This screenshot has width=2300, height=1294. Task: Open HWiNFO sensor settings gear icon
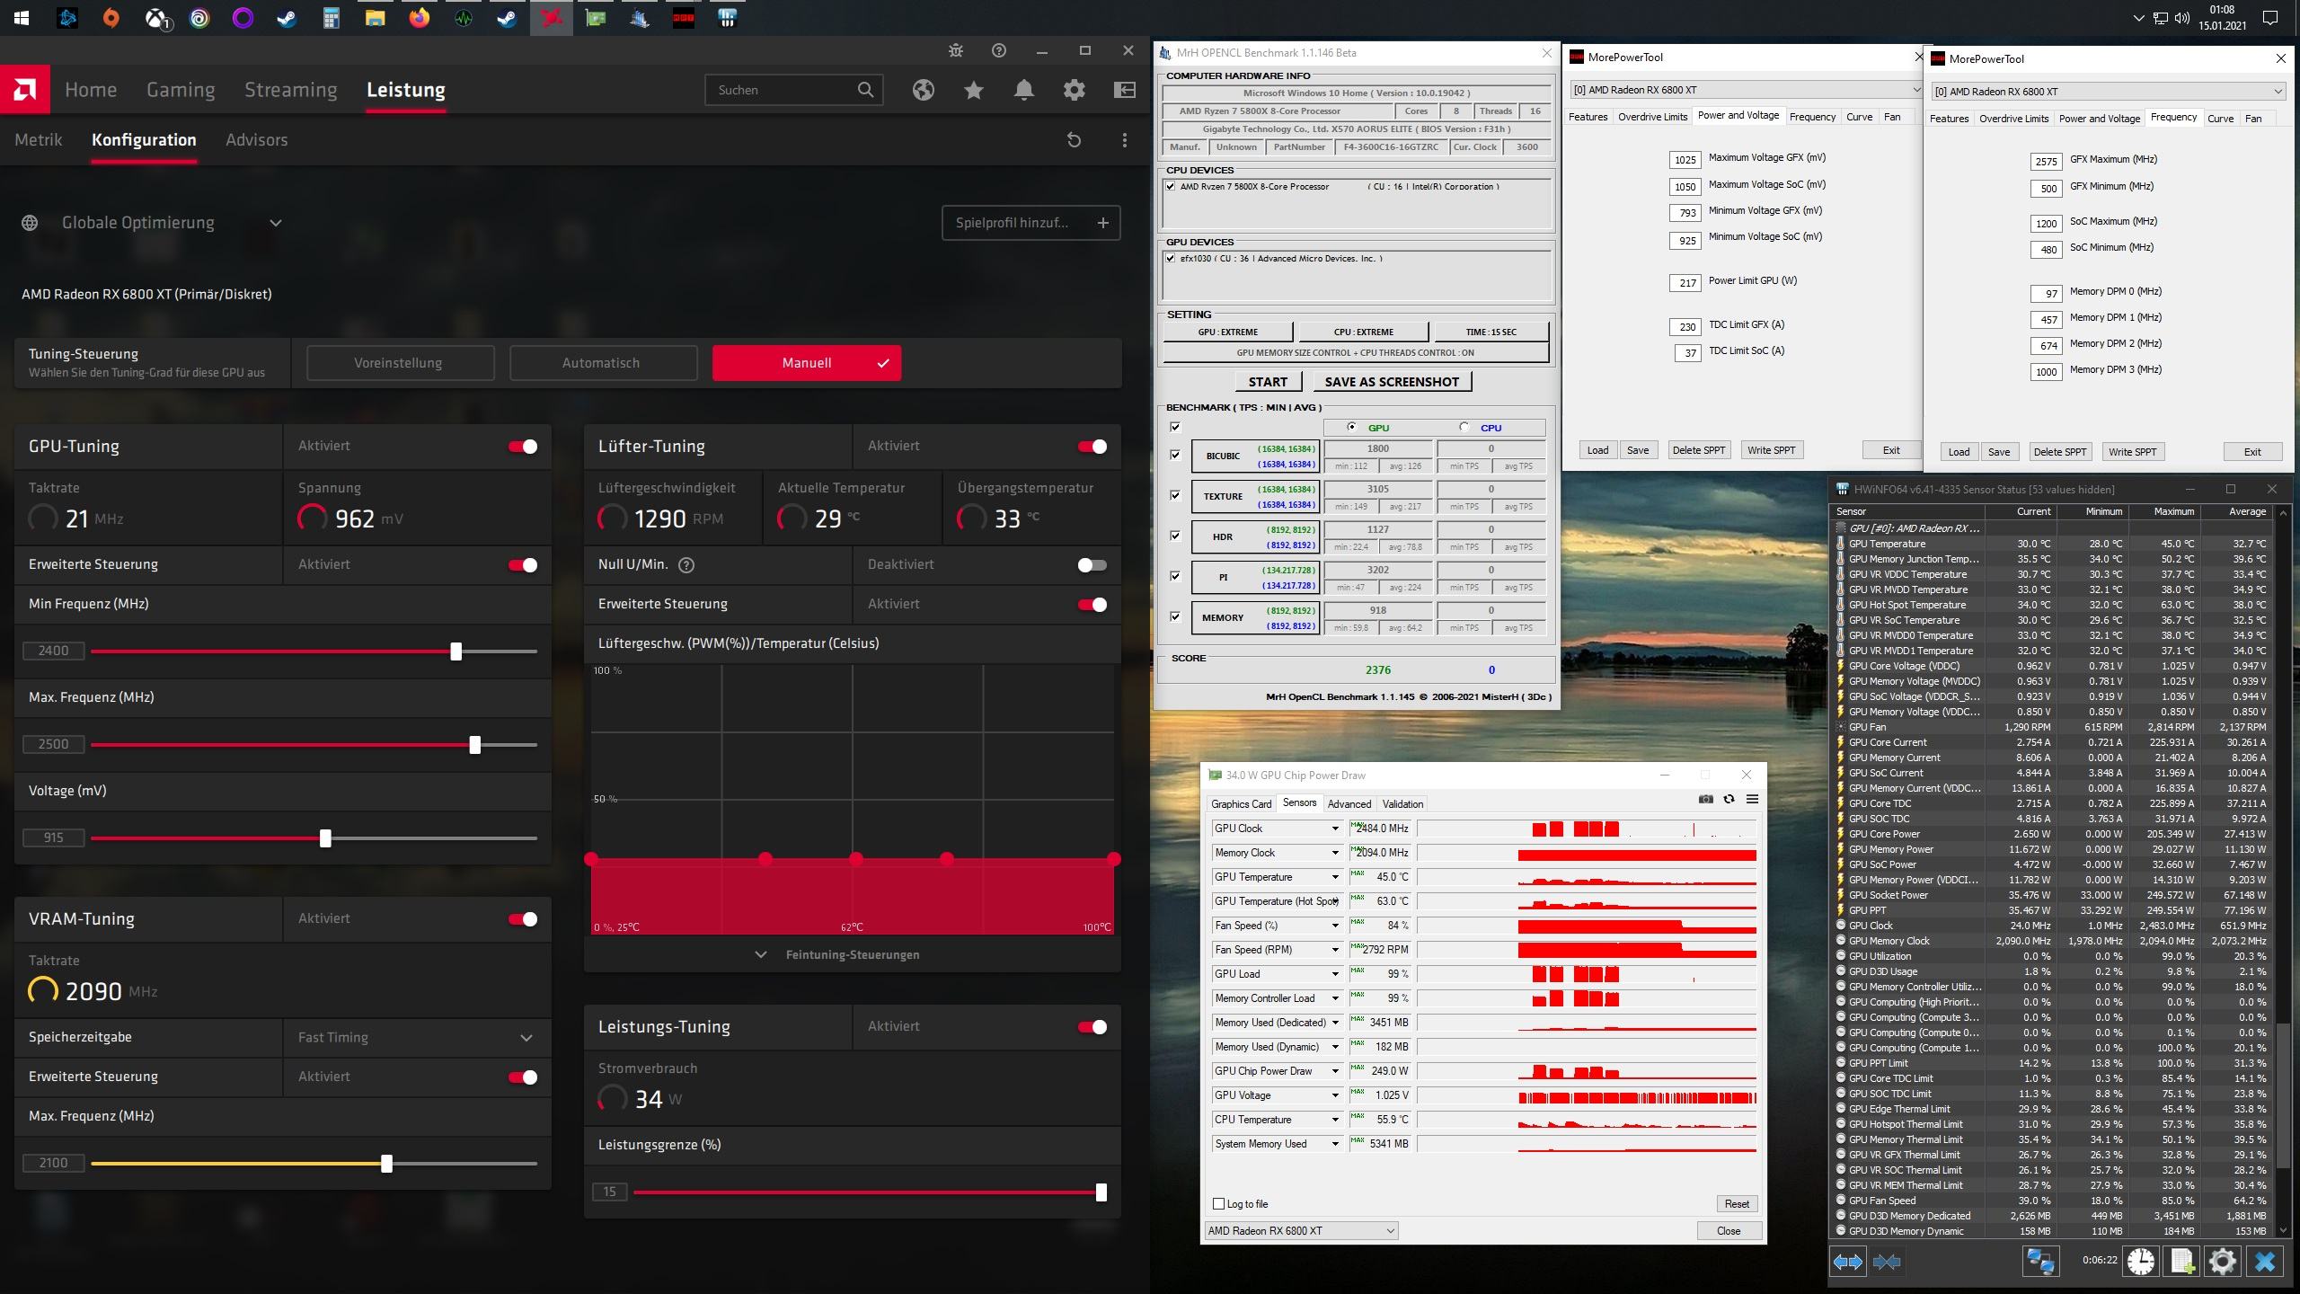click(x=2223, y=1262)
